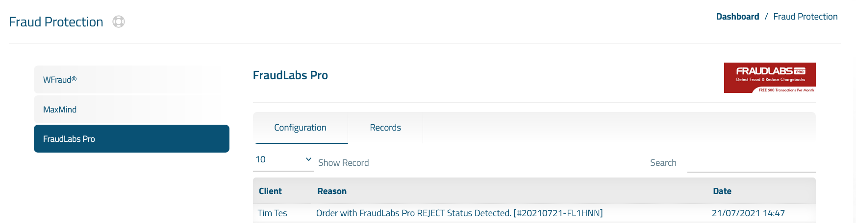Sort table by Client column

click(x=270, y=191)
